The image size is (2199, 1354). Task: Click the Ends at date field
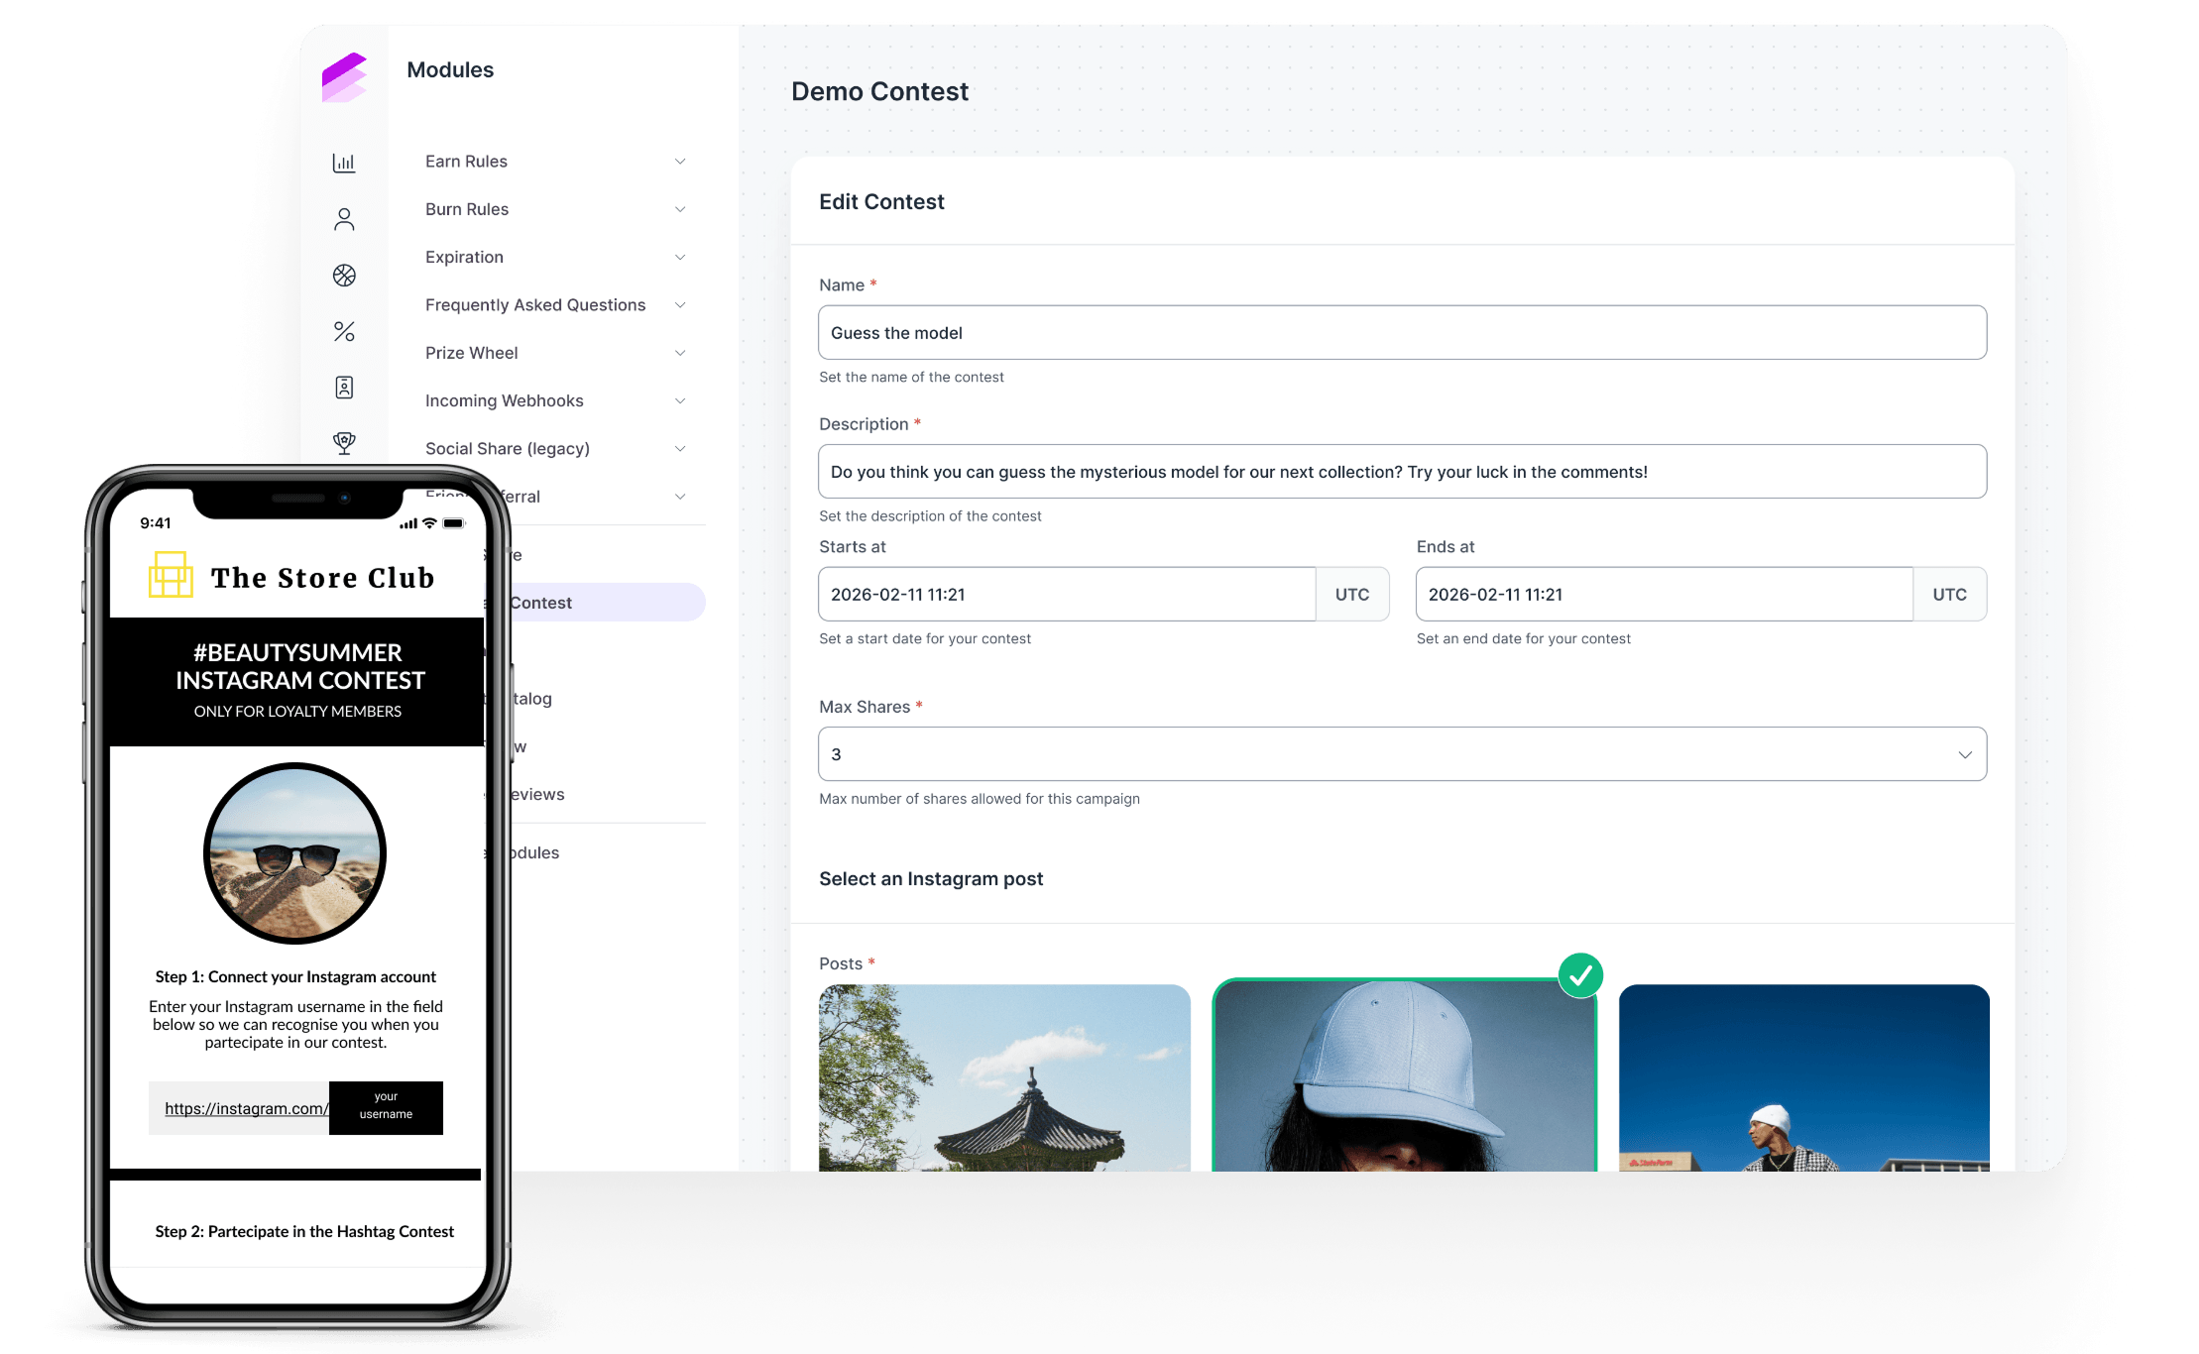[x=1664, y=595]
